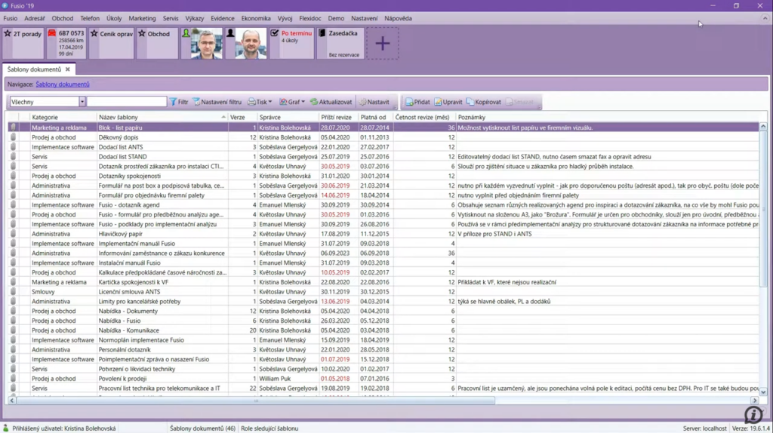The height and width of the screenshot is (433, 773).
Task: Open the Ekonomika menu
Action: (256, 18)
